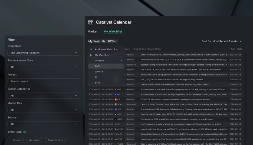Screen dimensions: 253x145
Task: Open the Source dropdown
Action: (x=44, y=124)
